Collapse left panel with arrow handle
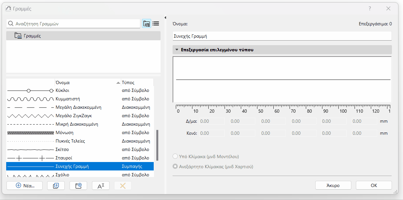The height and width of the screenshot is (200, 403). click(165, 18)
